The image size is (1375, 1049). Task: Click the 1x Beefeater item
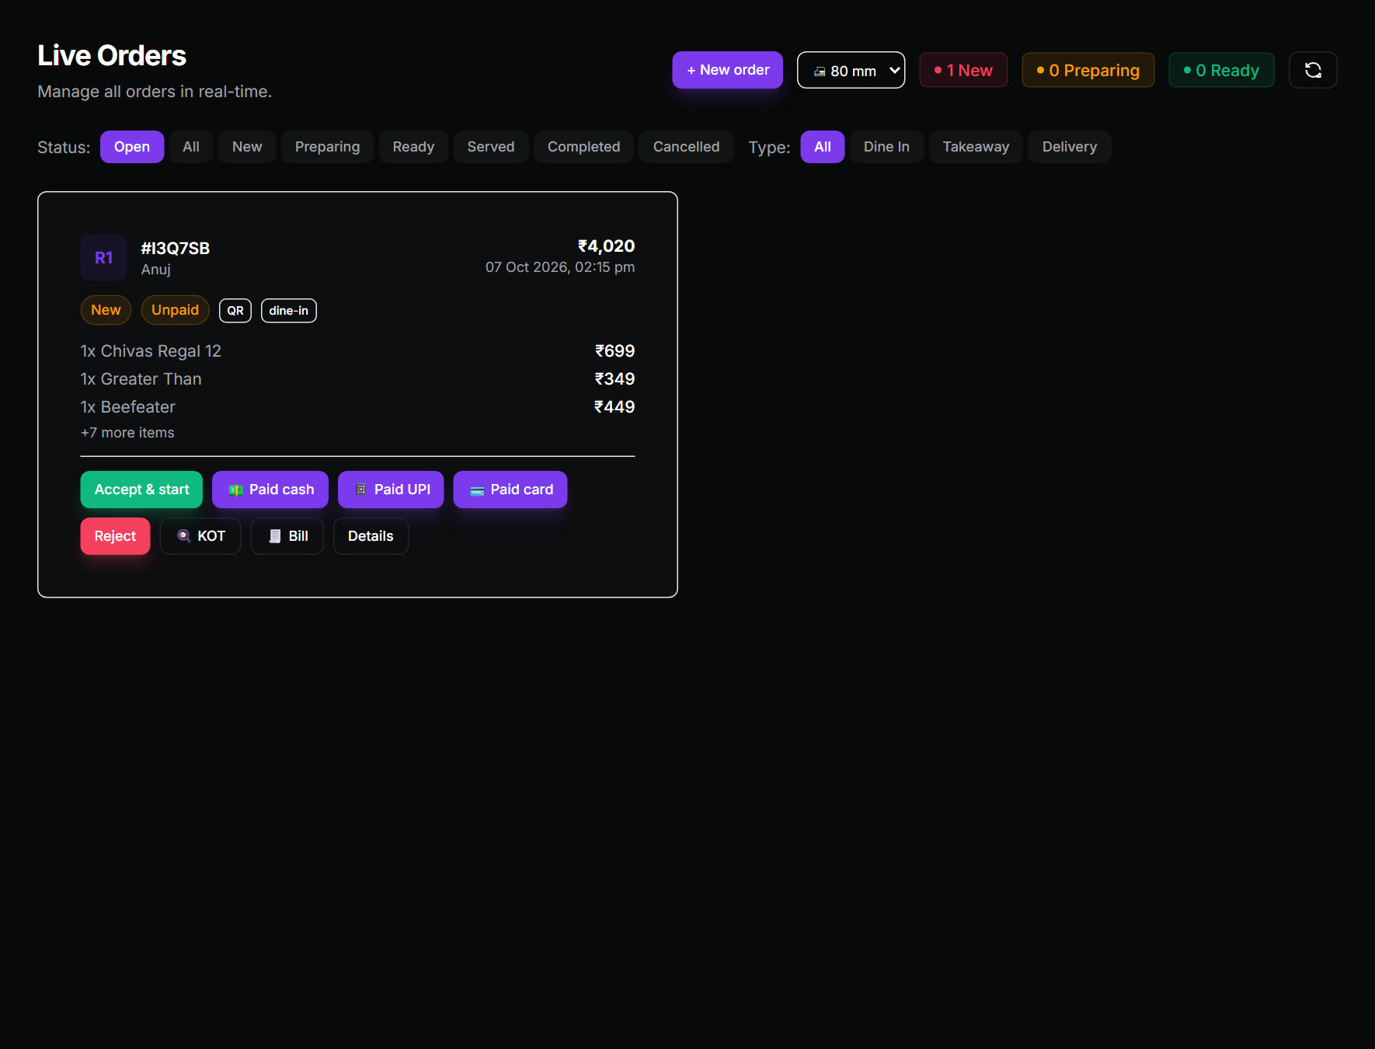click(128, 407)
